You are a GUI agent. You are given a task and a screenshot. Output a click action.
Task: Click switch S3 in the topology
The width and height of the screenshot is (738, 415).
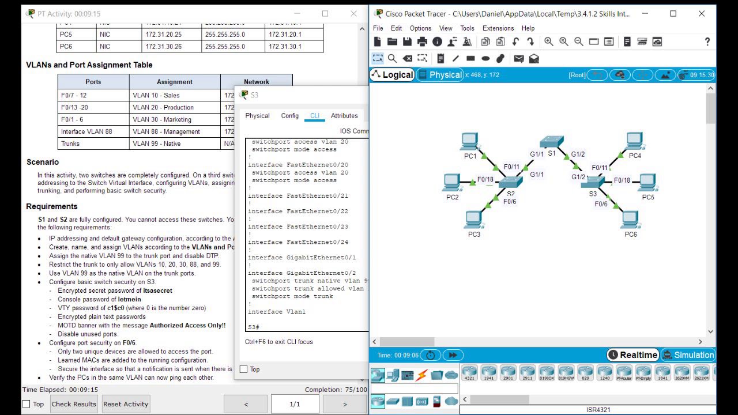pos(593,182)
